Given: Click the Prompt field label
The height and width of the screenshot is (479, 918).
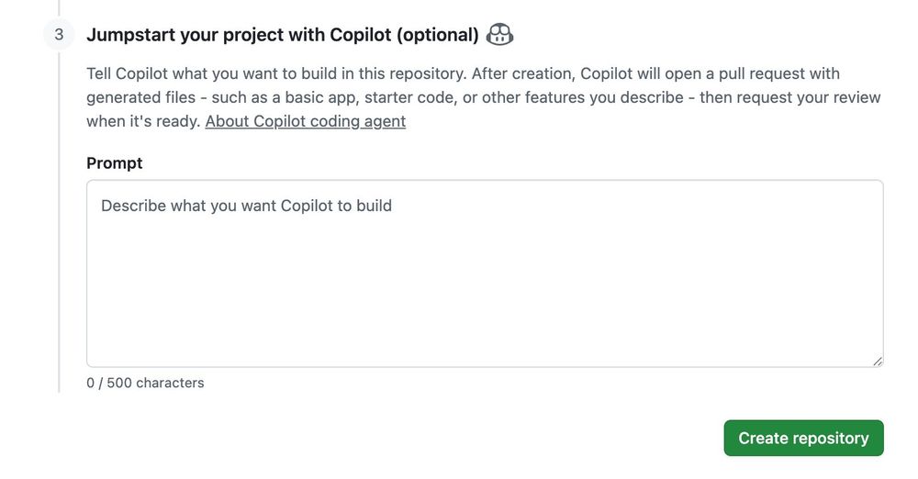Looking at the screenshot, I should click(115, 163).
